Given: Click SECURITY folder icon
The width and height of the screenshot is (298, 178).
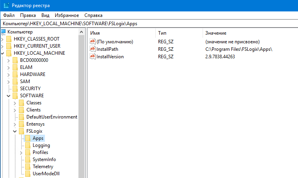Looking at the screenshot, I should [x=15, y=89].
